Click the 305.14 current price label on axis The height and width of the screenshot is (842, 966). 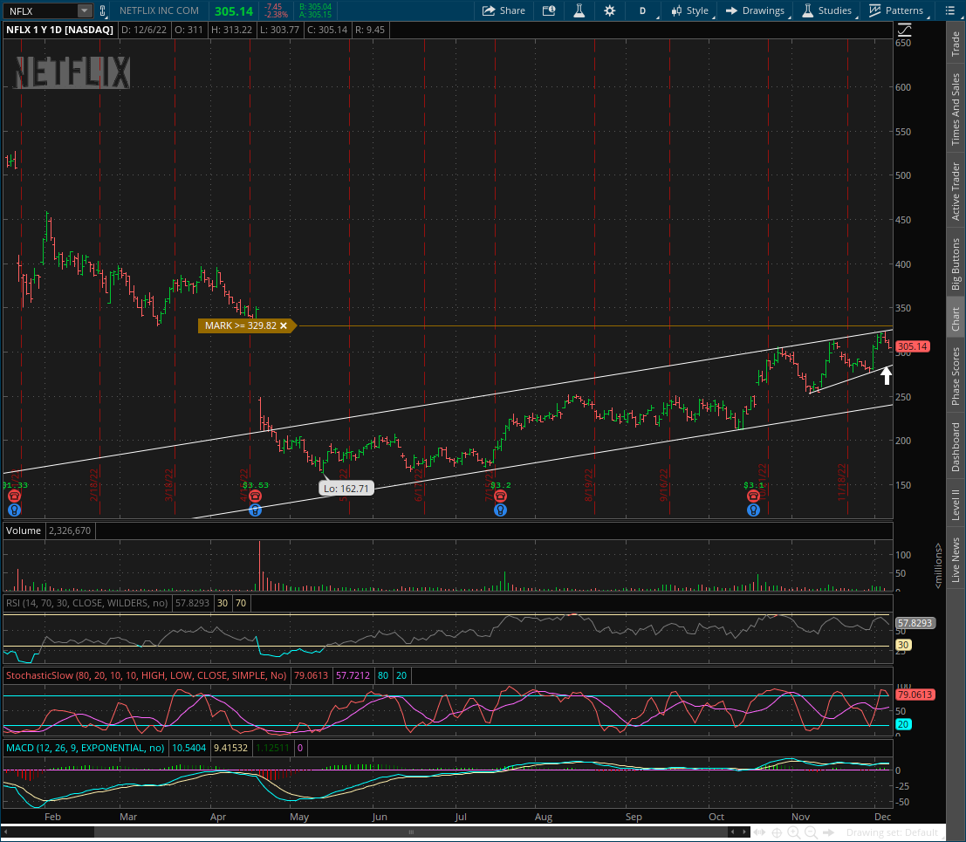click(x=913, y=346)
